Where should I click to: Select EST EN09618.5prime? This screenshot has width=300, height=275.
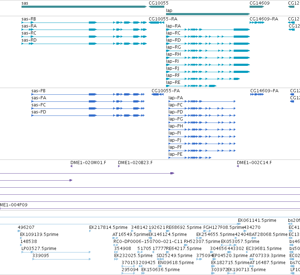click(x=160, y=267)
